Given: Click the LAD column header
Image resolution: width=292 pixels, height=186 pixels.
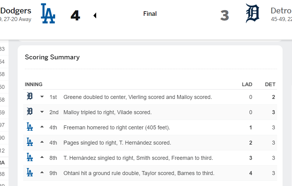Looking at the screenshot, I should click(247, 84).
